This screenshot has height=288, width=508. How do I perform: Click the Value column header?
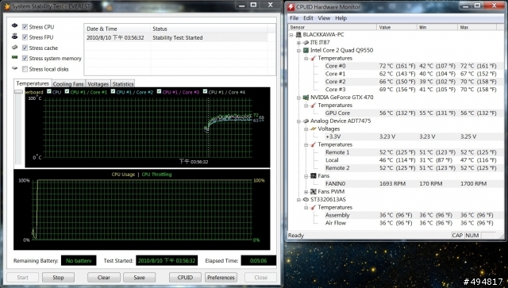(x=397, y=27)
